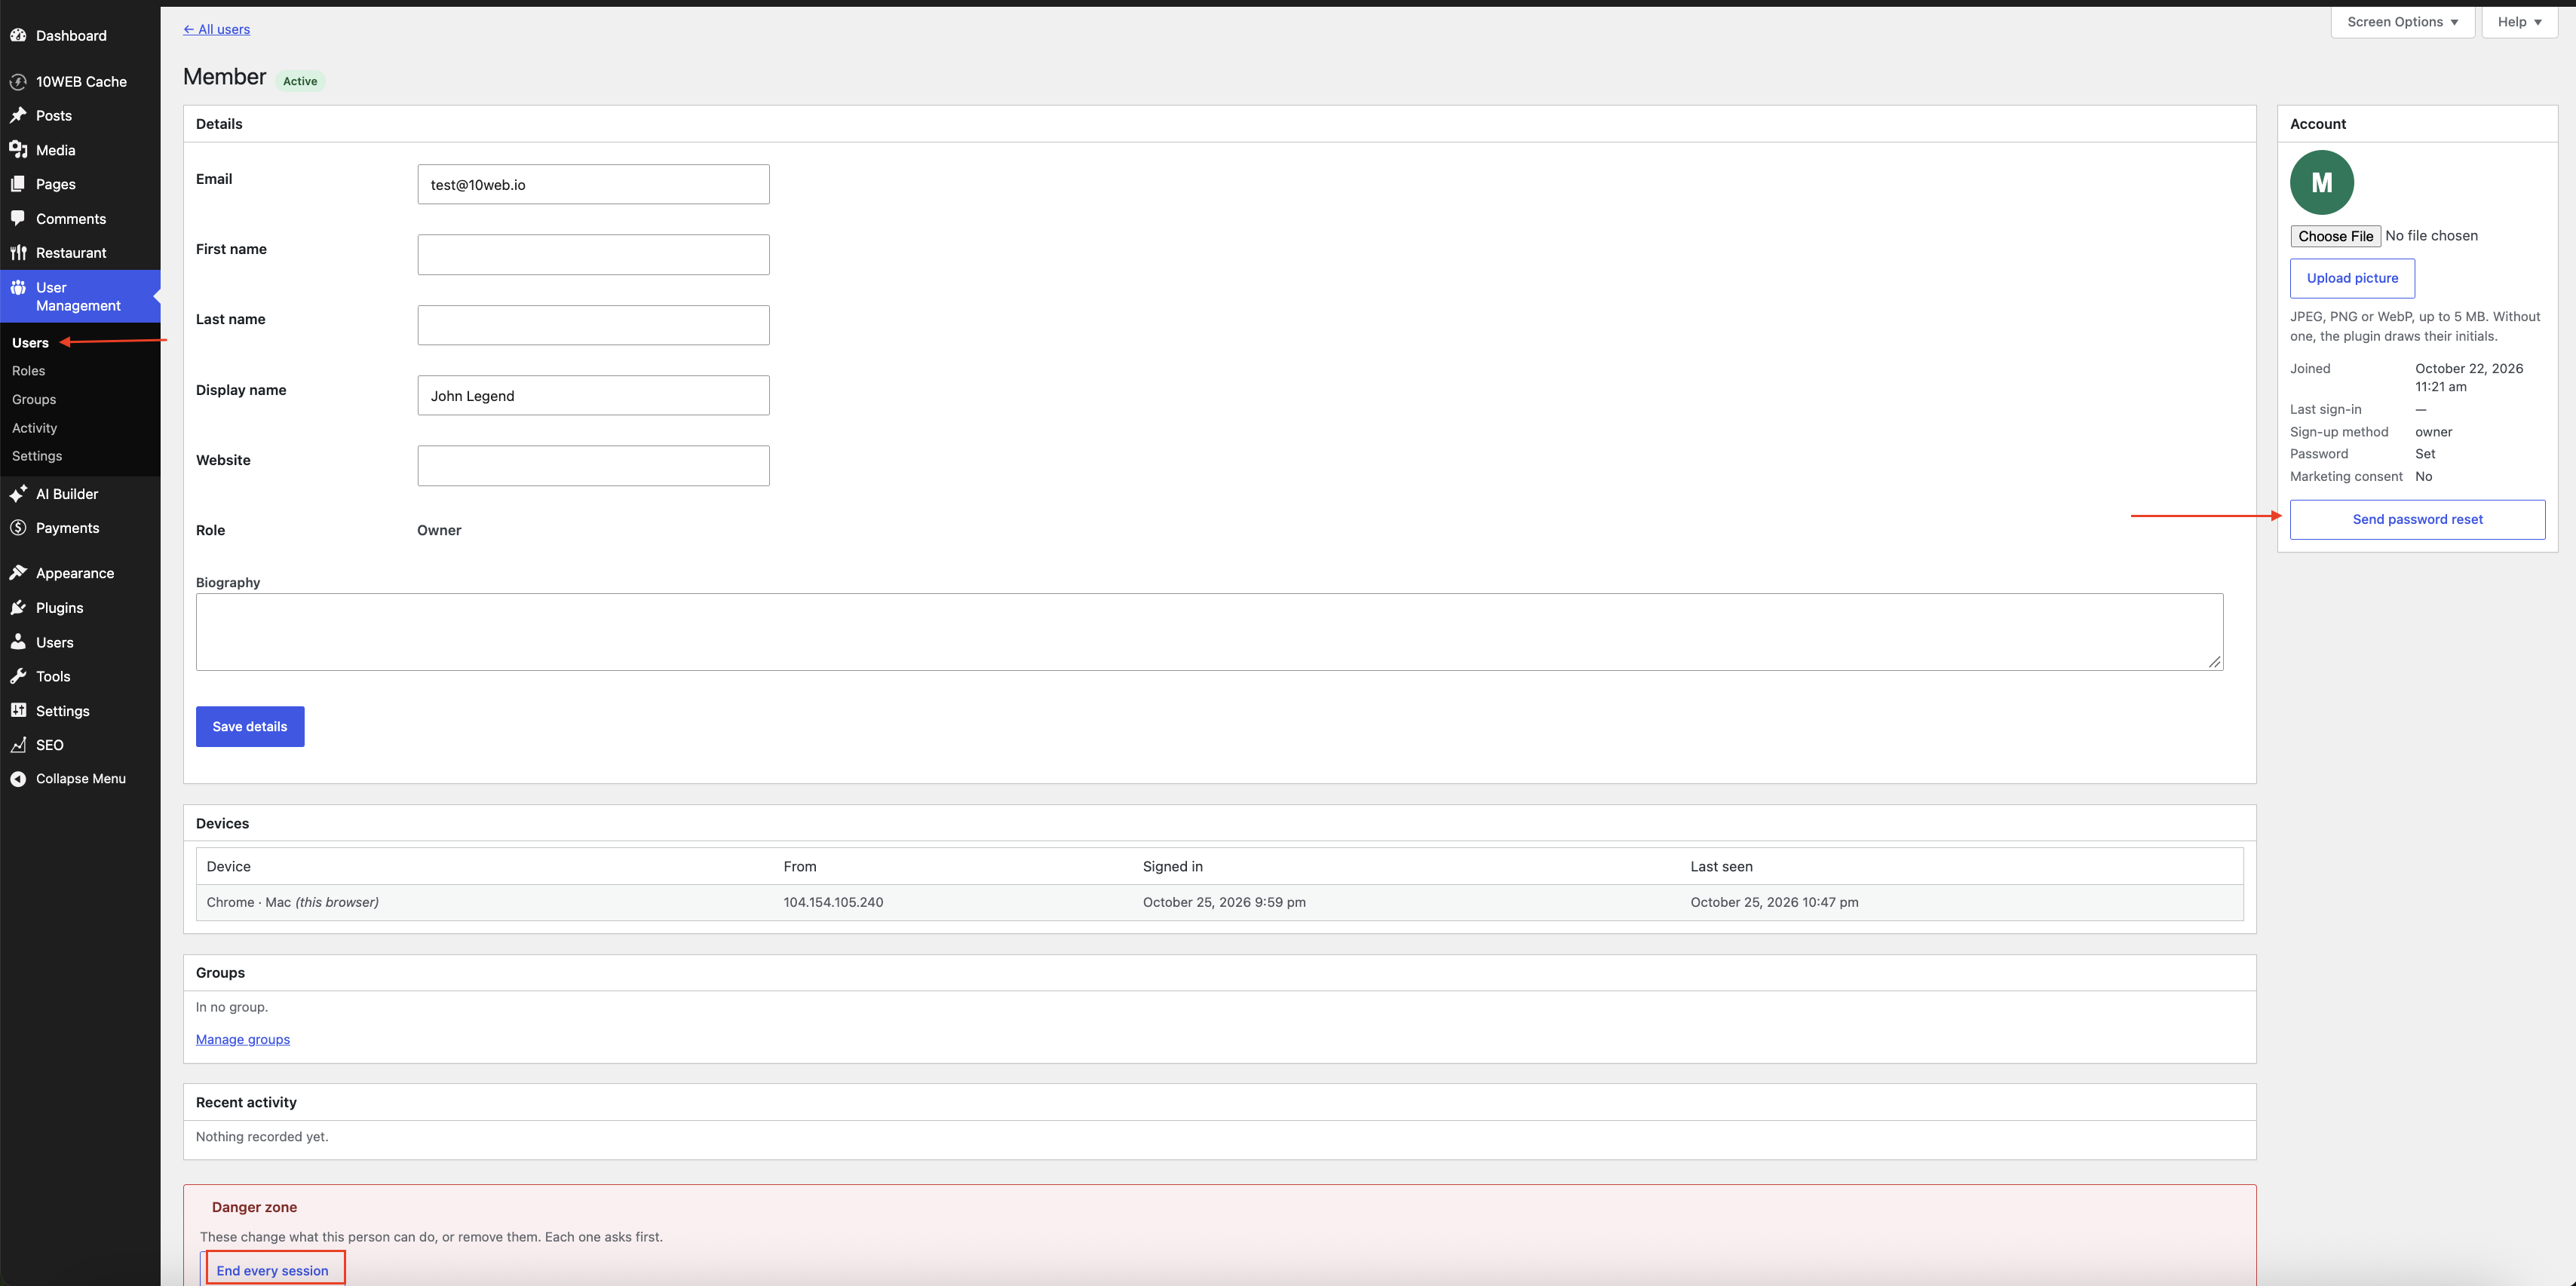Click the Upload picture button
Viewport: 2576px width, 1286px height.
pos(2352,278)
